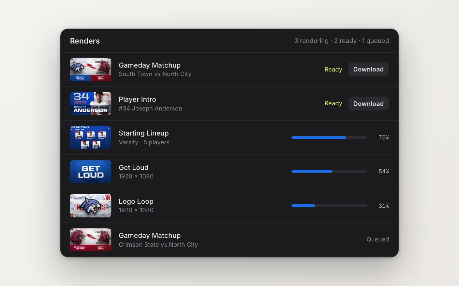
Task: Download the South Town vs North City render
Action: click(368, 69)
